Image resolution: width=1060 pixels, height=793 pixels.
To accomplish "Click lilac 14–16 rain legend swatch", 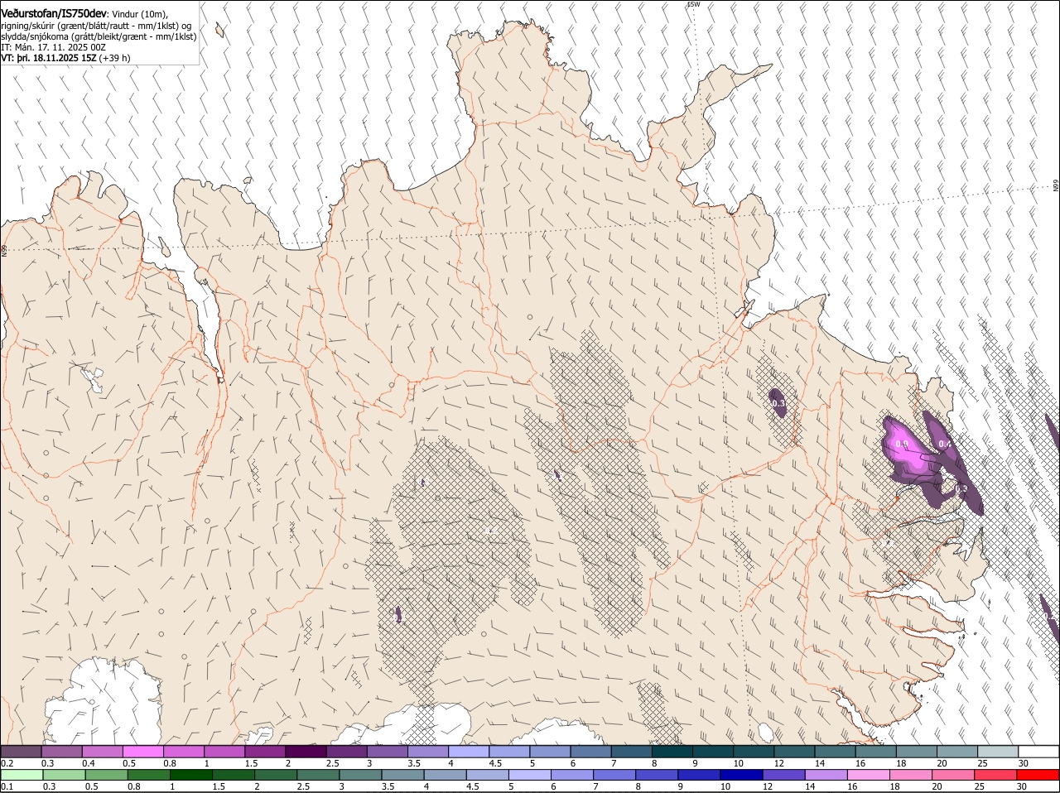I will pos(825,775).
